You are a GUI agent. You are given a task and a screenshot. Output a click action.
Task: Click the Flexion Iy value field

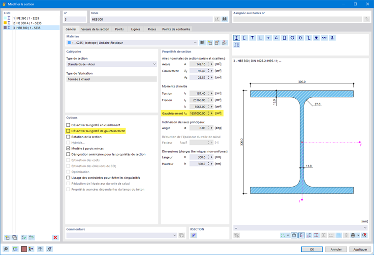pos(198,100)
